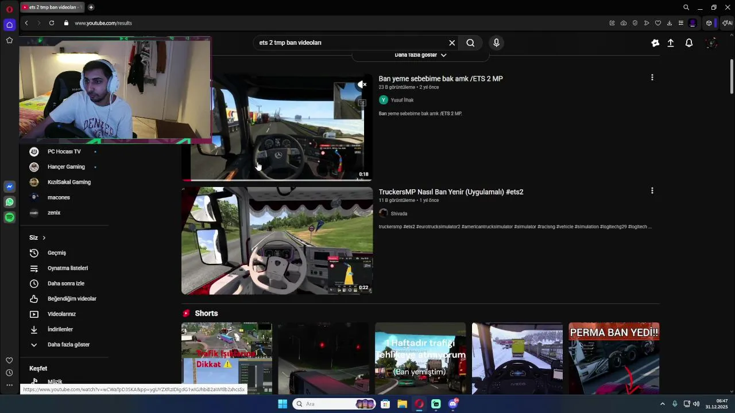Open the 'PERMA BAN YEDİ!!' short
Viewport: 735px width, 413px height.
pyautogui.click(x=614, y=359)
